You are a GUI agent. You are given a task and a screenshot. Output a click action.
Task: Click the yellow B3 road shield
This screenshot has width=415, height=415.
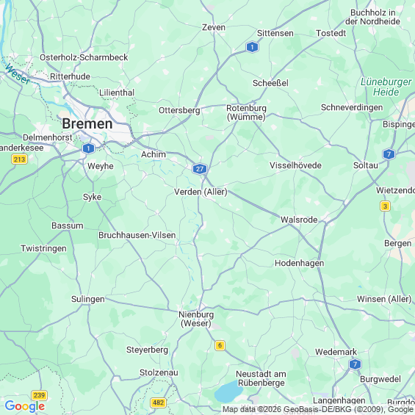tap(385, 206)
